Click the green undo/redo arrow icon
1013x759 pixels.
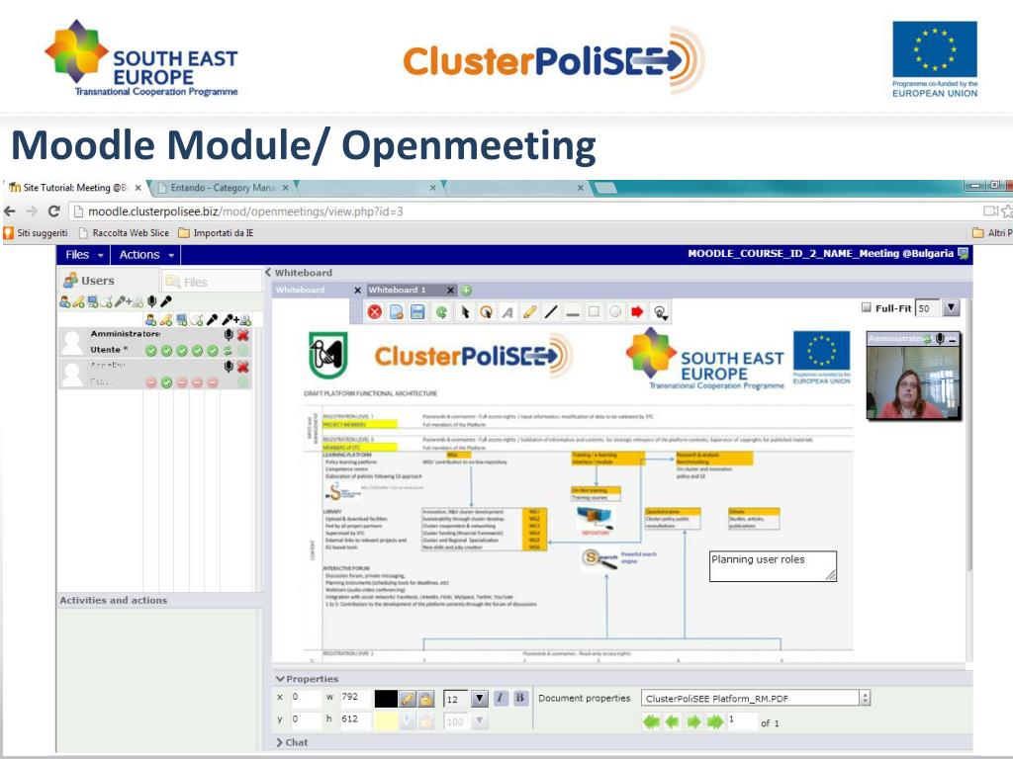pos(442,312)
